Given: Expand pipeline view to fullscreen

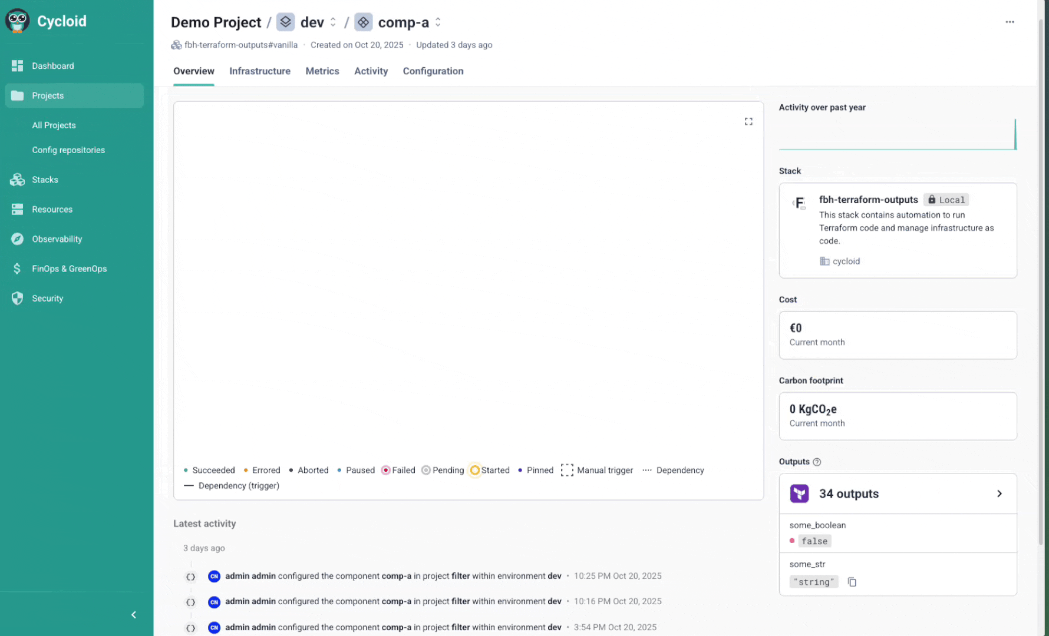Looking at the screenshot, I should click(748, 121).
